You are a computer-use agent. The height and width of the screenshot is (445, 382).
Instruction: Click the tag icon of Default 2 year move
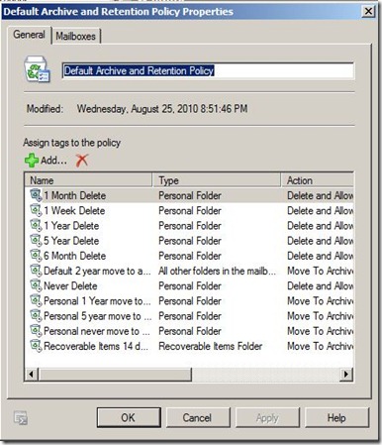36,271
